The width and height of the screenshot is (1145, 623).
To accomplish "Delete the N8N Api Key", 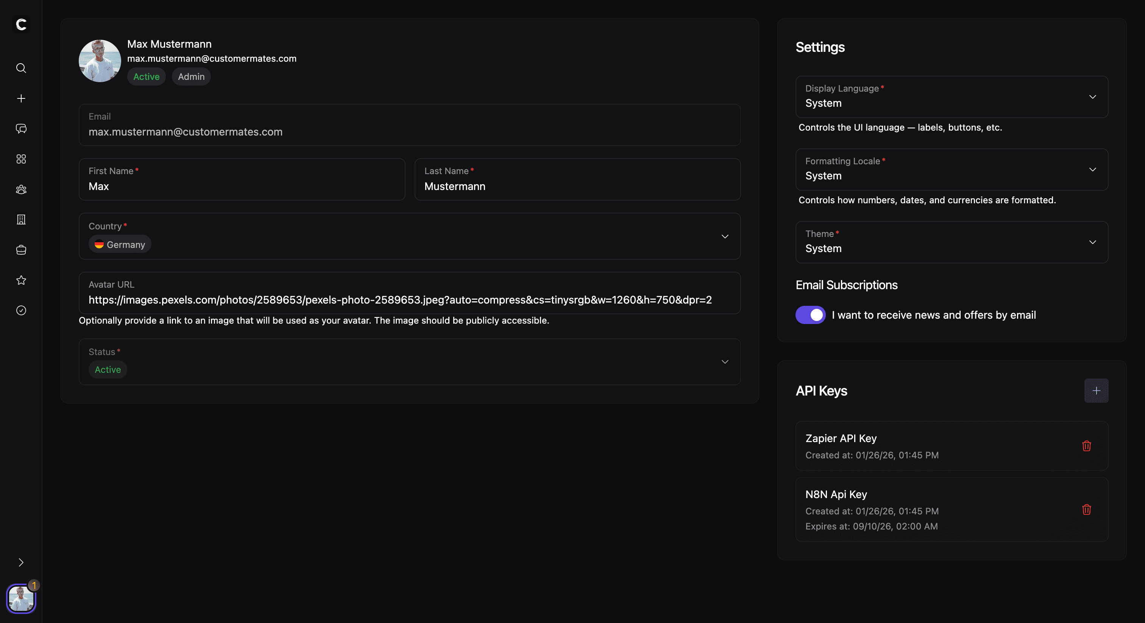I will [1086, 510].
